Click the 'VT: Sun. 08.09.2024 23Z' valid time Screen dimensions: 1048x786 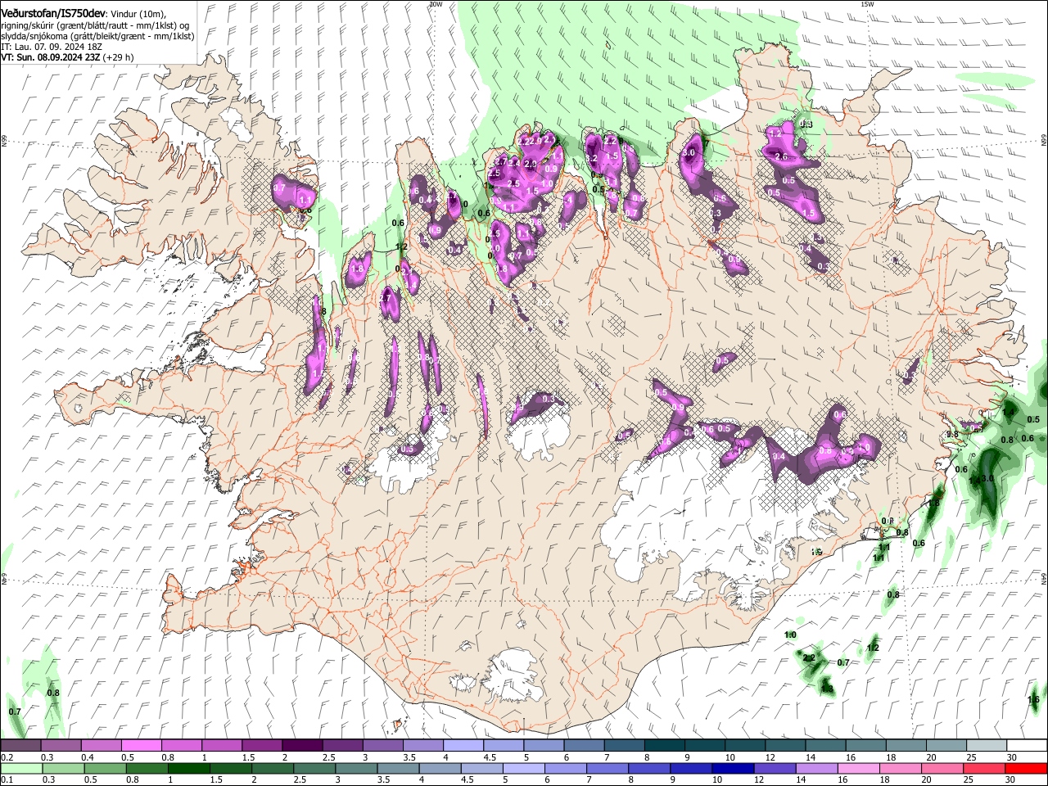pyautogui.click(x=51, y=58)
